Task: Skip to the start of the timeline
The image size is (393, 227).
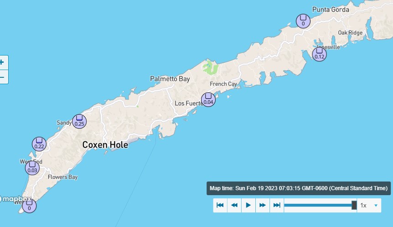Action: (220, 205)
